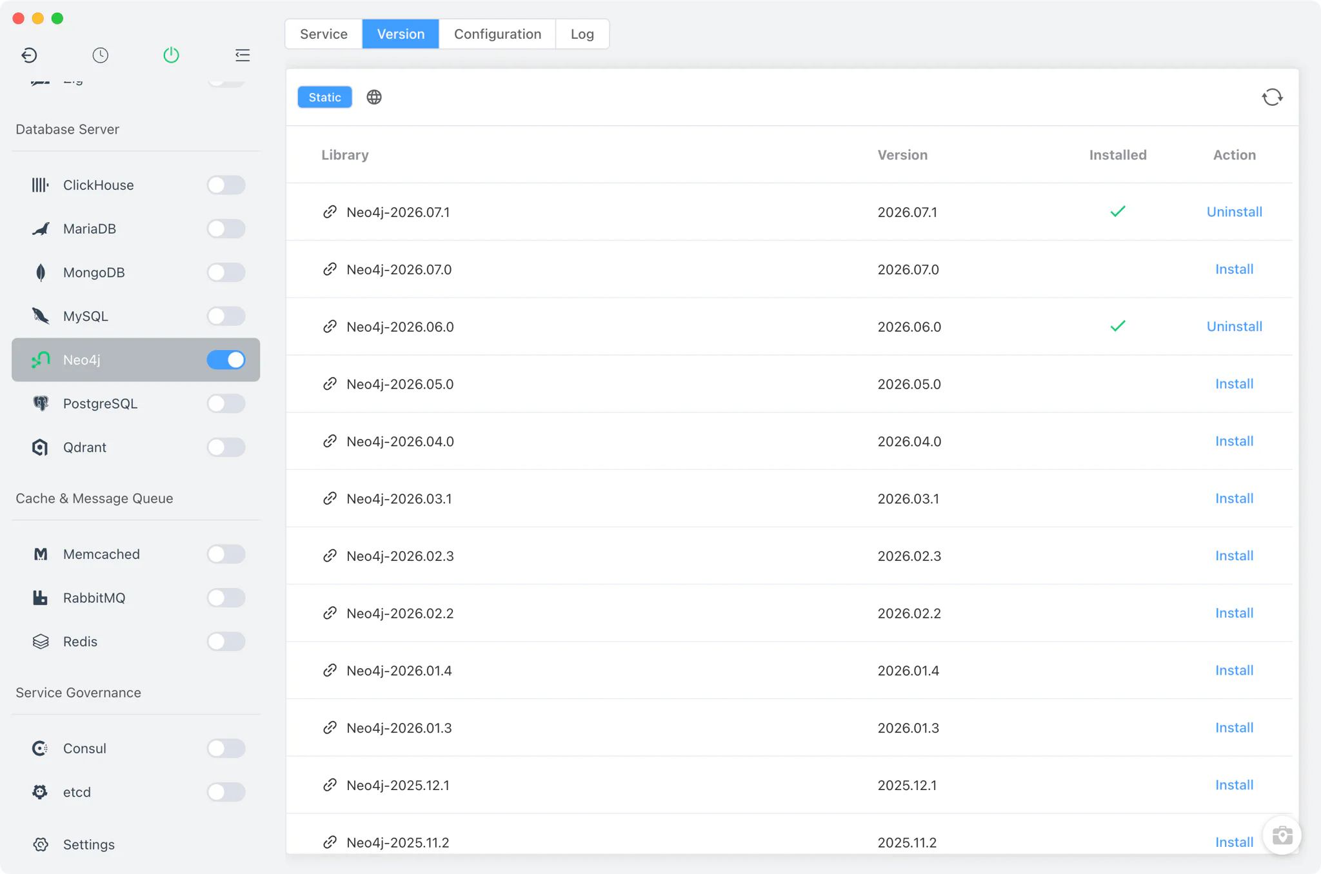Enable the MySQL toggle
Viewport: 1321px width, 874px height.
[226, 316]
